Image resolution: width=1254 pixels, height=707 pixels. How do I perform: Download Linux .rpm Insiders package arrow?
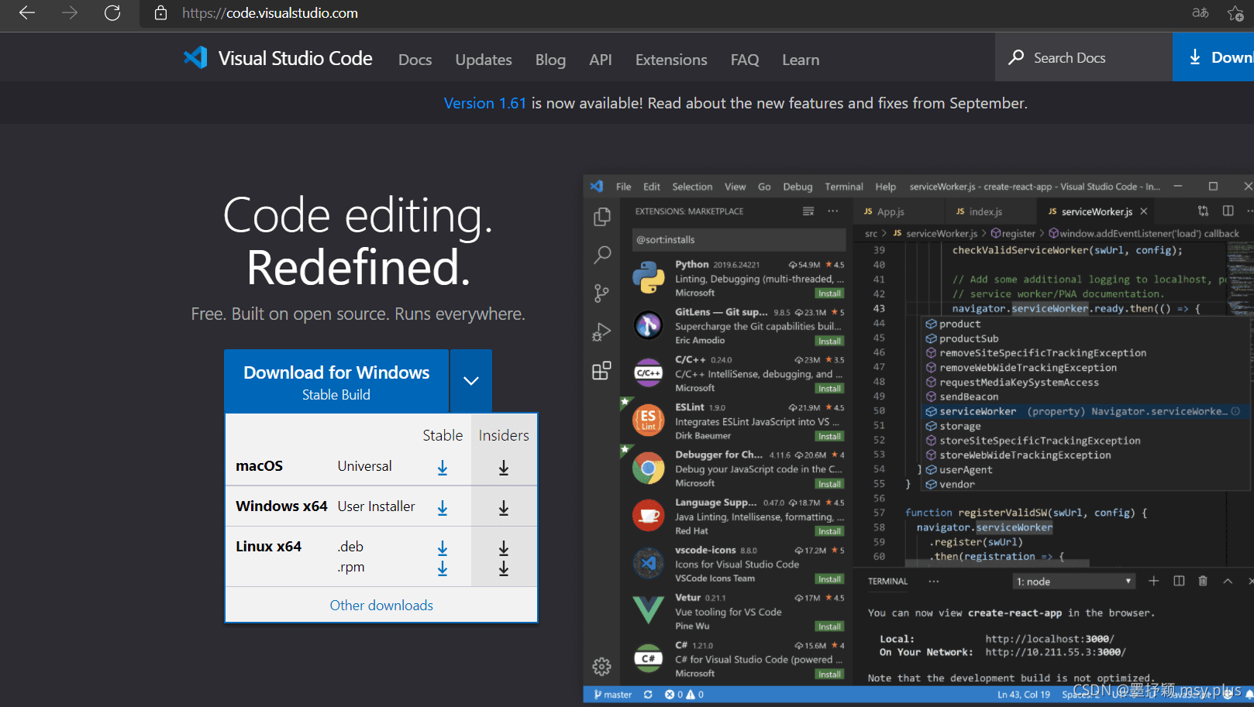504,568
